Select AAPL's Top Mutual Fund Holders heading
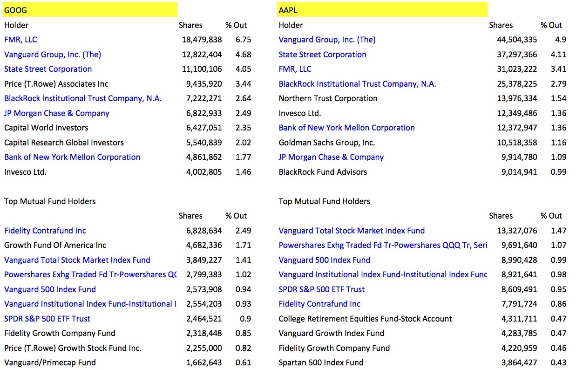The image size is (576, 370). pyautogui.click(x=325, y=201)
